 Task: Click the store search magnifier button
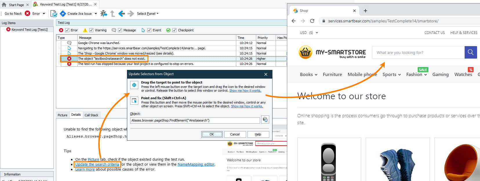tap(471, 52)
